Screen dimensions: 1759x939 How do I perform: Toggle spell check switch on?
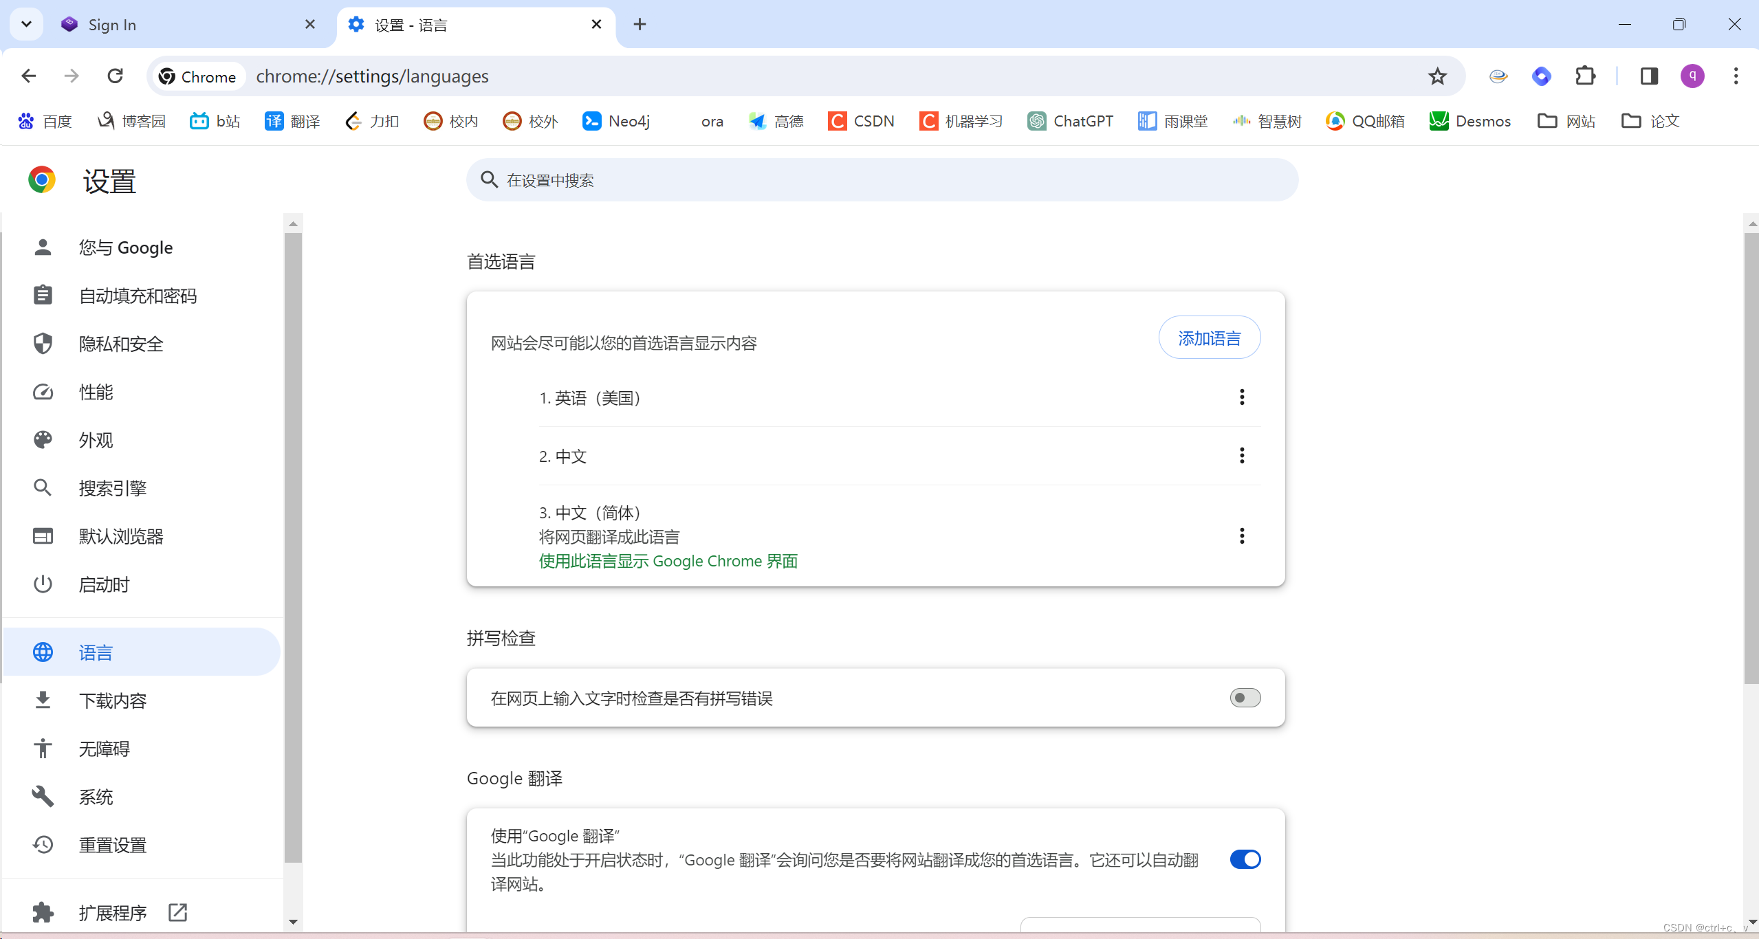click(x=1245, y=698)
